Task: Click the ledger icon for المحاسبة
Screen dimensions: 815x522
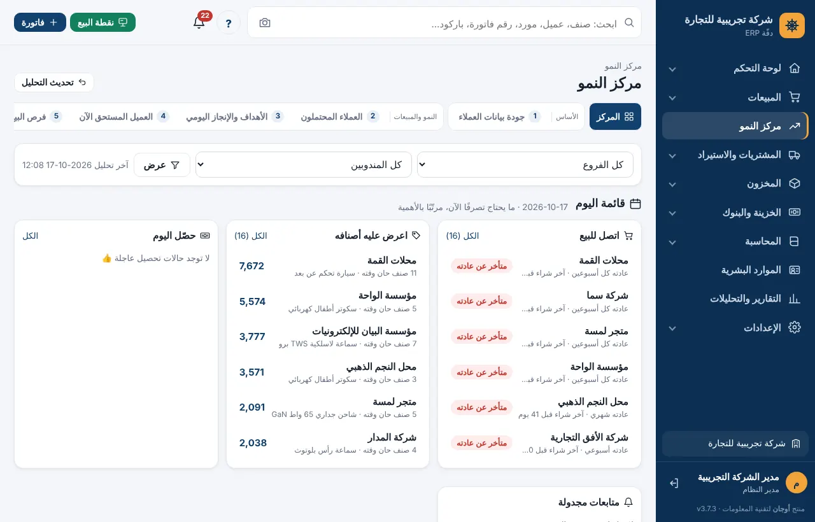Action: click(x=794, y=241)
